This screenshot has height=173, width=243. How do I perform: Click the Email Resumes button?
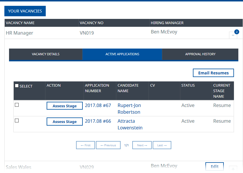click(x=213, y=73)
